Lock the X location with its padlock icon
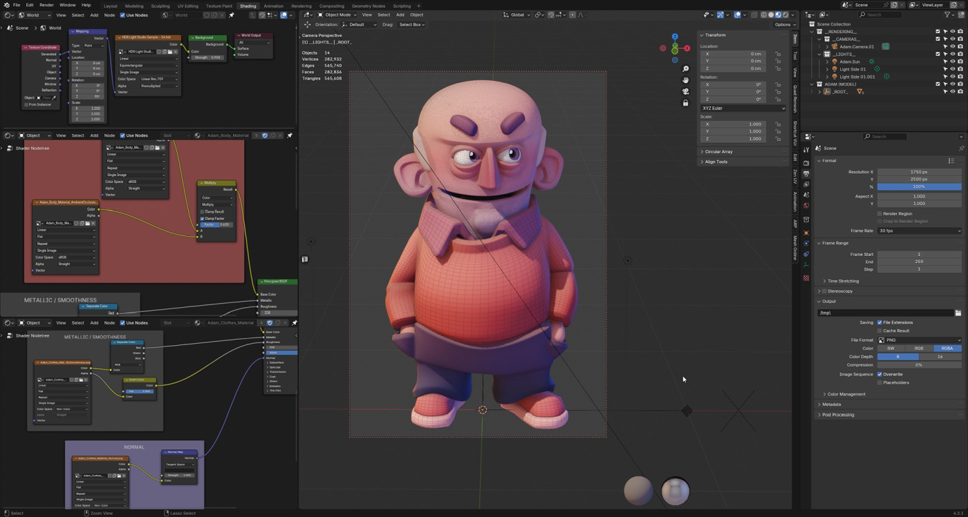 click(x=778, y=54)
